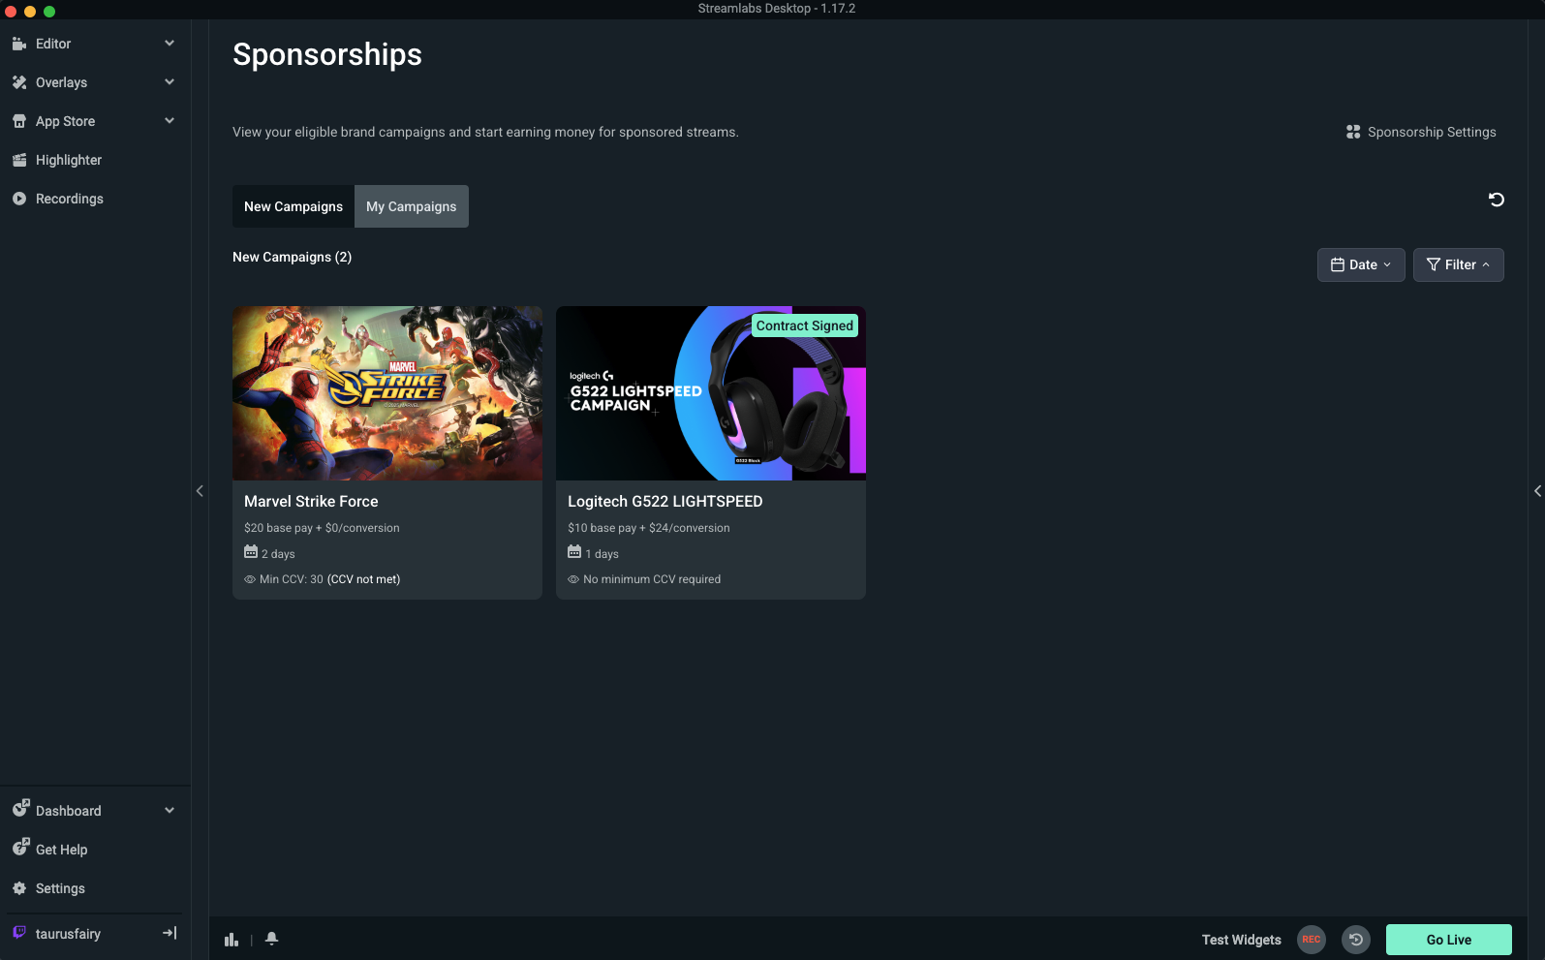Screen dimensions: 1545x960
Task: Click the Twitch account icon
Action: 19,932
